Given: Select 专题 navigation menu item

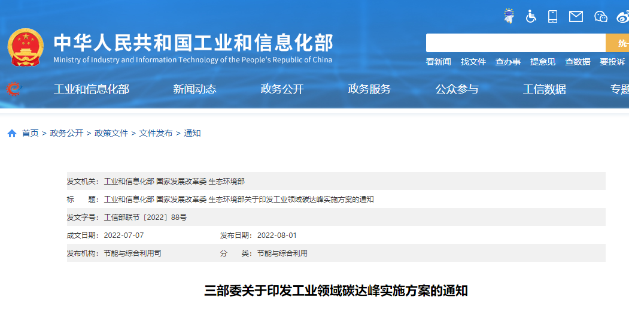Looking at the screenshot, I should pos(619,89).
